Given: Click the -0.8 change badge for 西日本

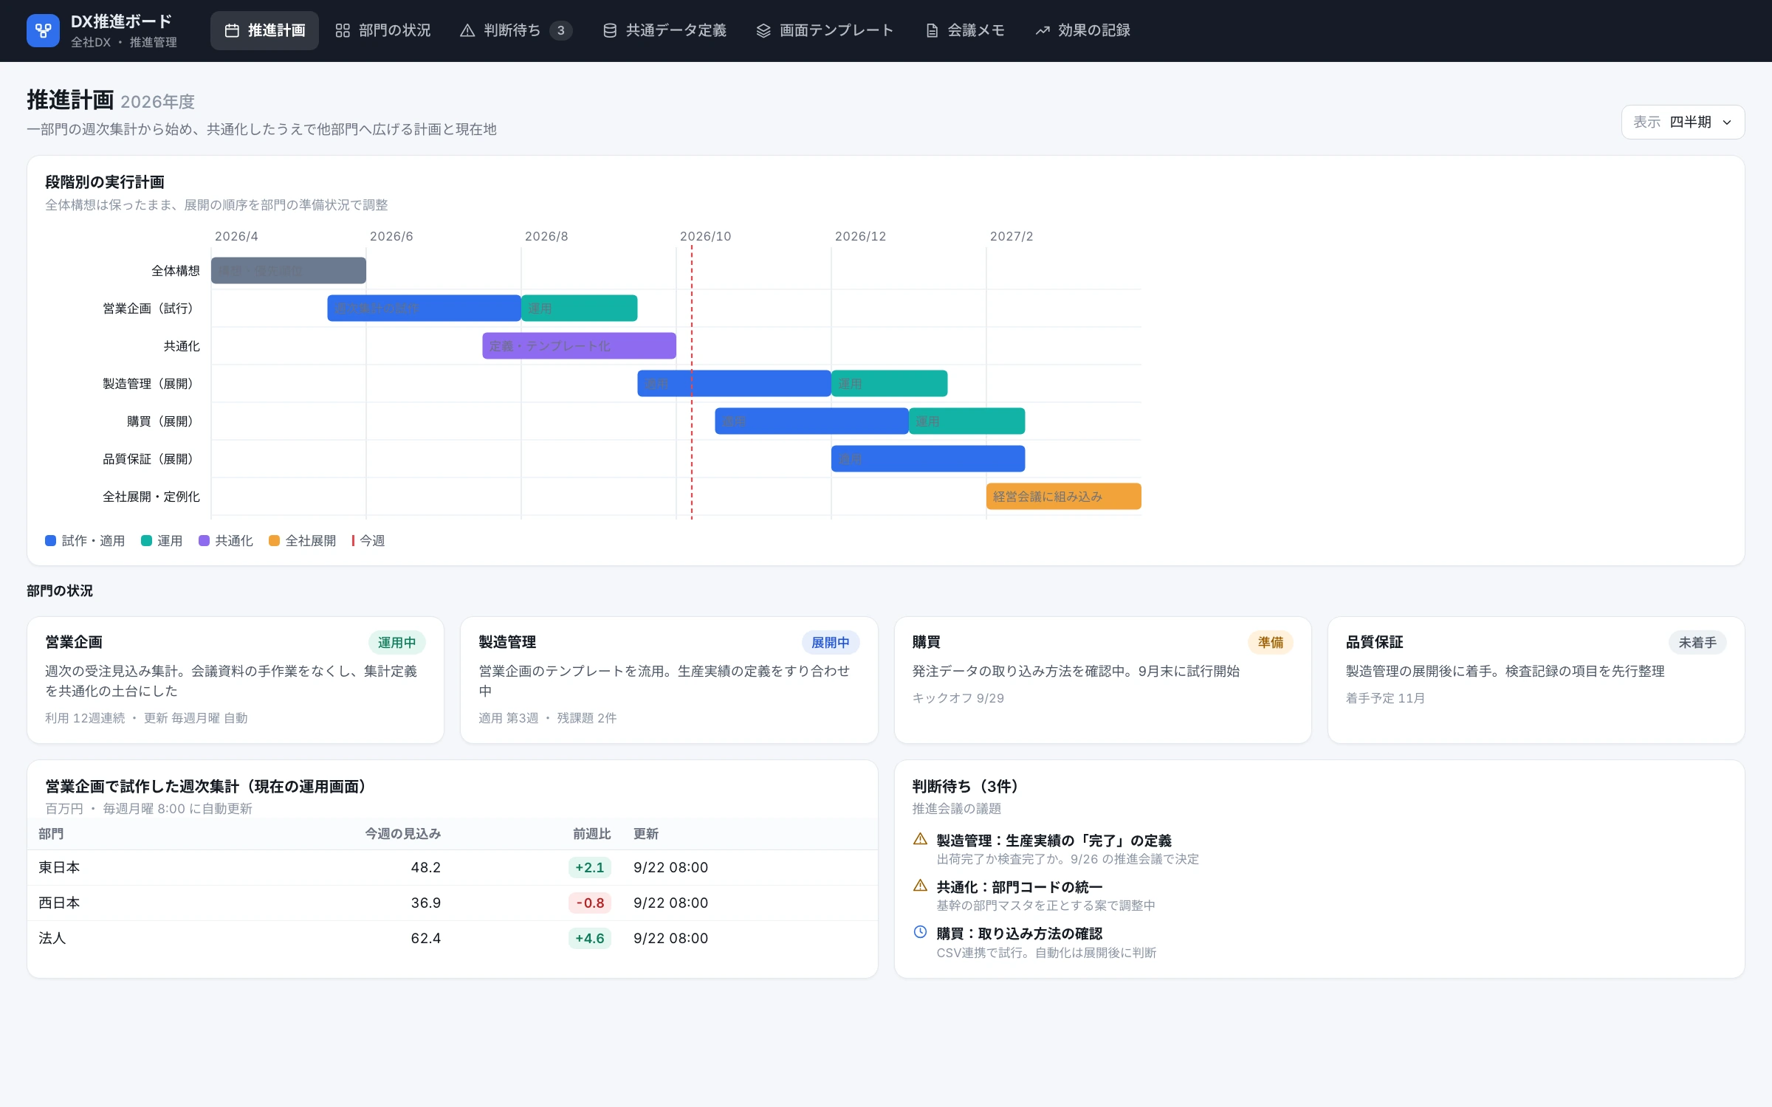Looking at the screenshot, I should [590, 903].
